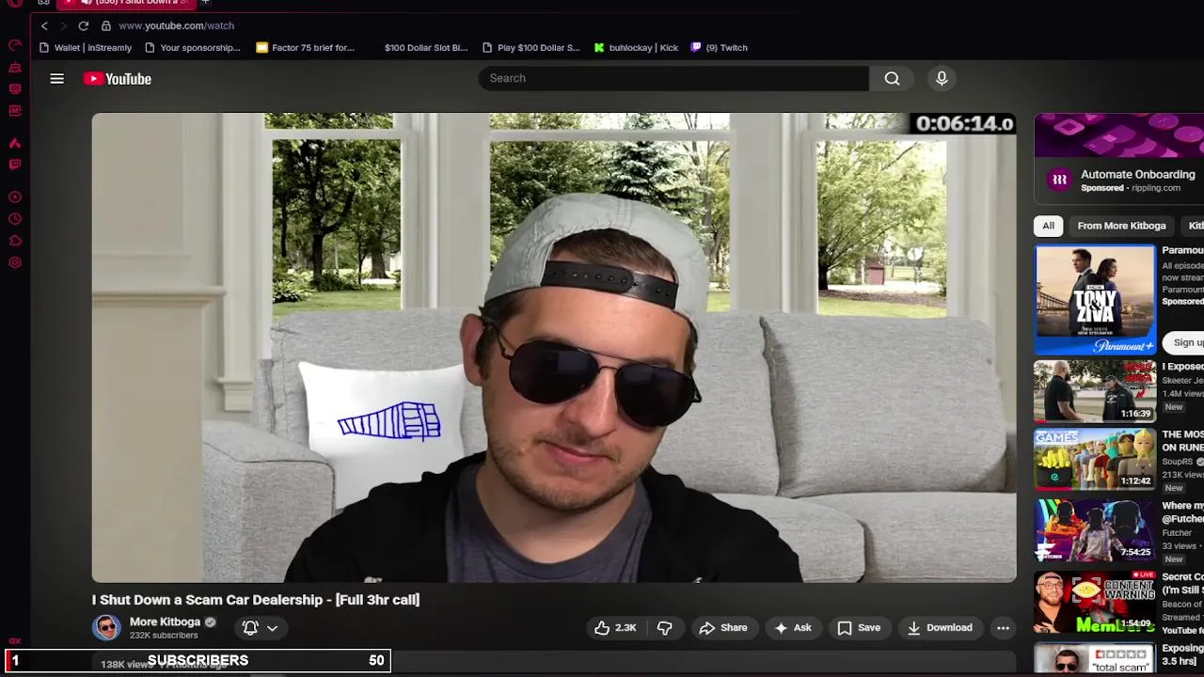Click the YouTube search magnifier button
Screen dimensions: 1204x677
[x=892, y=78]
